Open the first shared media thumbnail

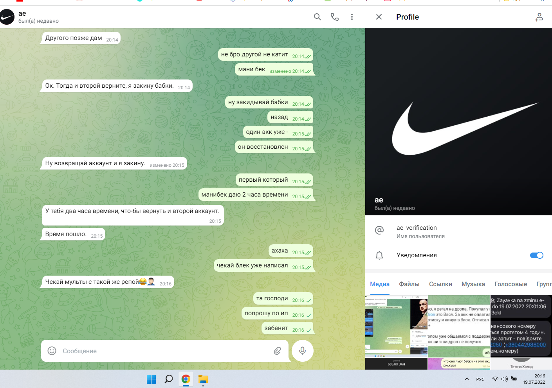396,326
